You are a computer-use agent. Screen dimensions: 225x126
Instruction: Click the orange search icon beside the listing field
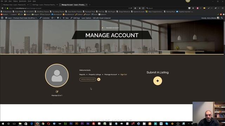click(99, 79)
